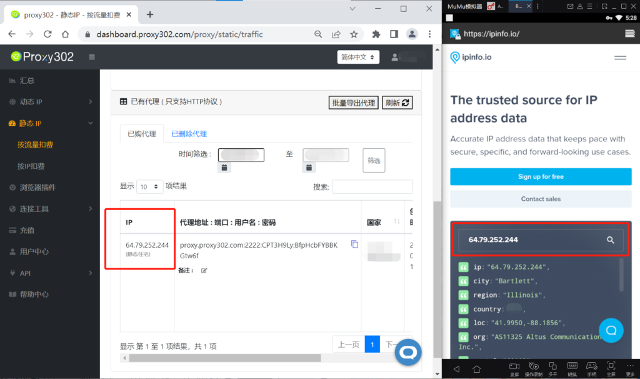Viewport: 640px width, 379px height.
Task: Expand API sidebar menu
Action: pos(50,273)
